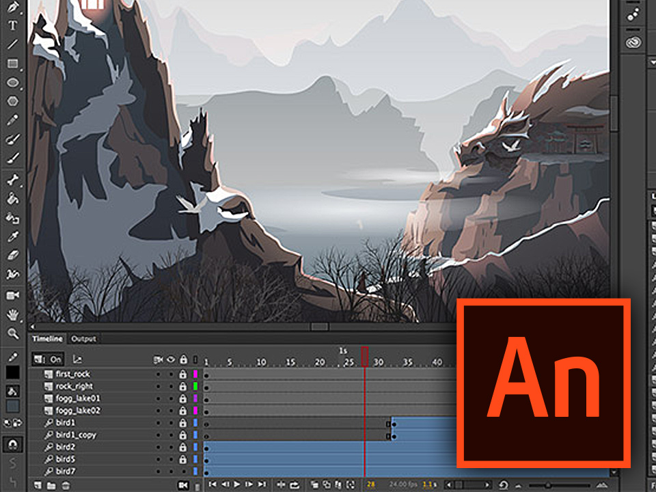Add camera button at timeline bottom
656x492 pixels.
(x=183, y=485)
